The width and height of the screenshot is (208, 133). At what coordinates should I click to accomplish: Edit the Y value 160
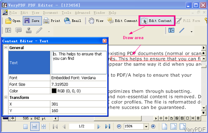click(78, 110)
